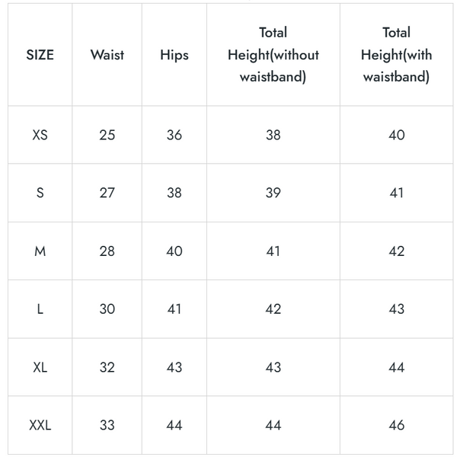
Task: Click the L size row label
Action: coord(40,309)
